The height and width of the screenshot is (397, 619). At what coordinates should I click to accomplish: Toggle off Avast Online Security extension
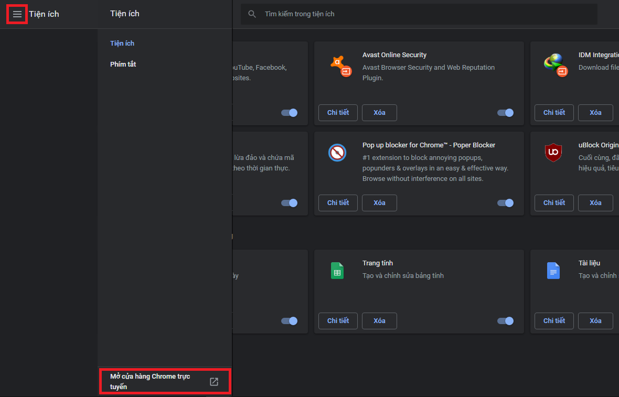505,113
